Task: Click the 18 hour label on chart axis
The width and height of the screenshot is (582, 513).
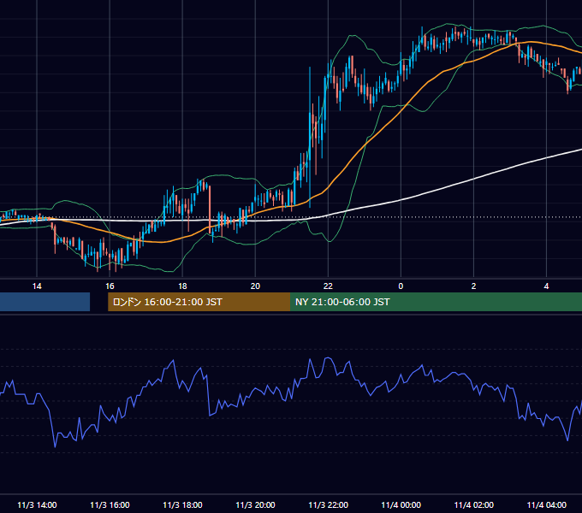Action: 182,286
